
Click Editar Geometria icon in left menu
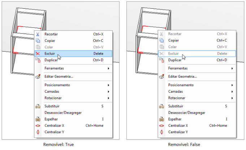pos(38,76)
